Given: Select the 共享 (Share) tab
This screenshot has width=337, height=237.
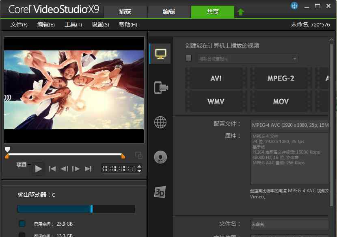Looking at the screenshot, I should tap(213, 12).
